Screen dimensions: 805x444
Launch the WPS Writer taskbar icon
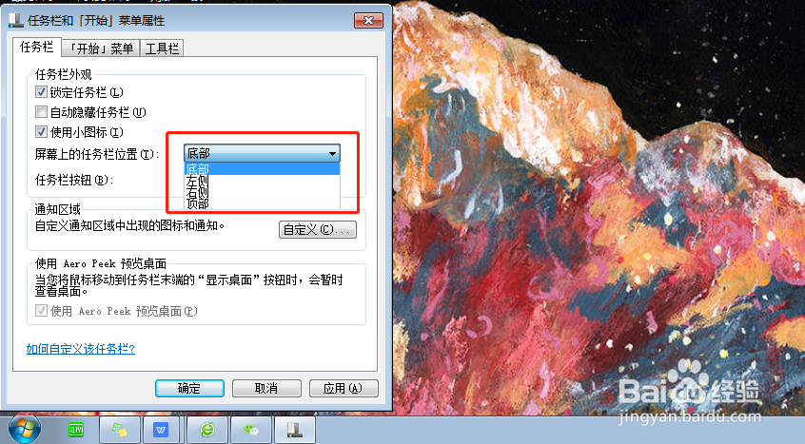(161, 430)
